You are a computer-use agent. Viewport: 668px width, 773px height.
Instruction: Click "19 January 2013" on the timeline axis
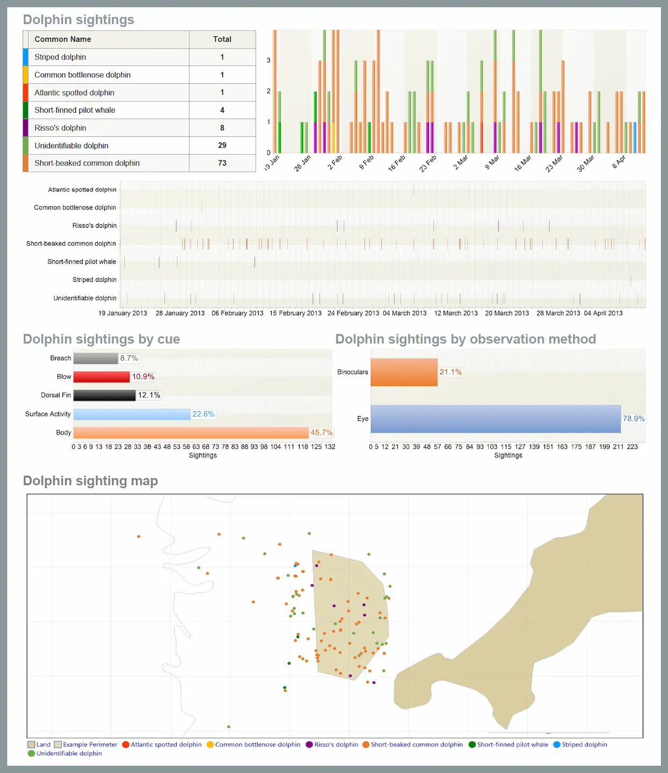pos(122,313)
